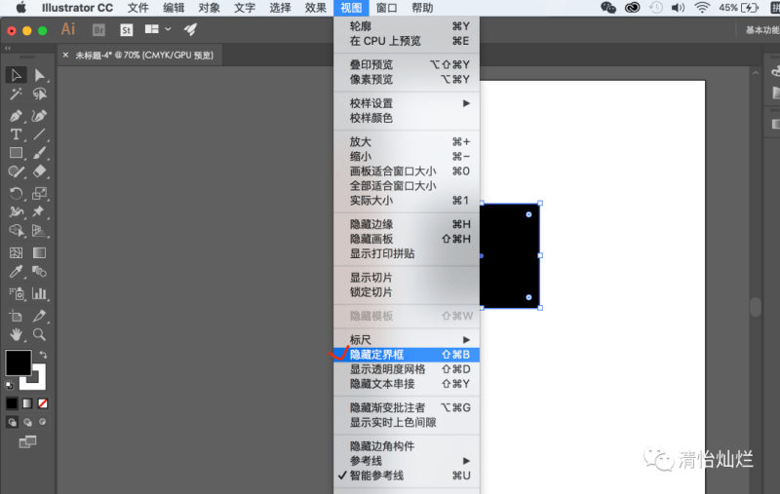This screenshot has height=494, width=780.
Task: Select the Rectangle tool
Action: pyautogui.click(x=16, y=153)
